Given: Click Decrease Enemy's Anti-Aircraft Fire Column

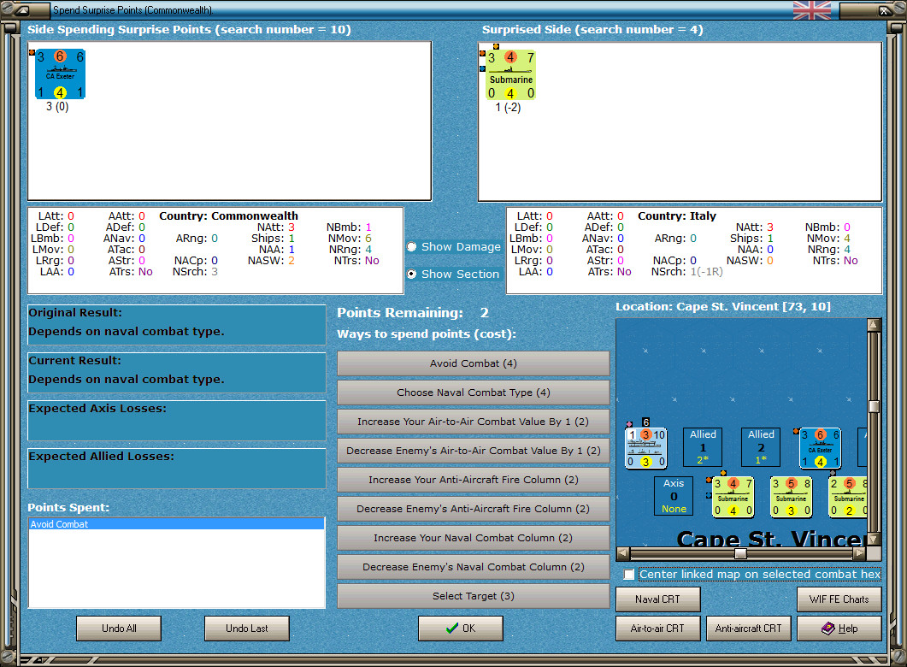Looking at the screenshot, I should click(x=474, y=509).
